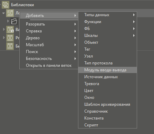
Task: Choose Тип протокола from submenu
Action: point(107,63)
